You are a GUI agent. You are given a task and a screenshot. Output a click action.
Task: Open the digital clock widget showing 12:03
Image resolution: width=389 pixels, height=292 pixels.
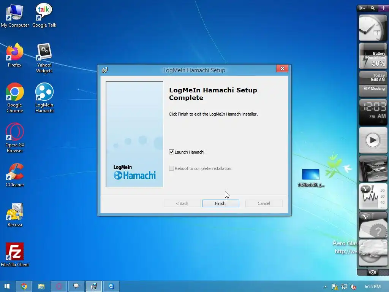373,112
